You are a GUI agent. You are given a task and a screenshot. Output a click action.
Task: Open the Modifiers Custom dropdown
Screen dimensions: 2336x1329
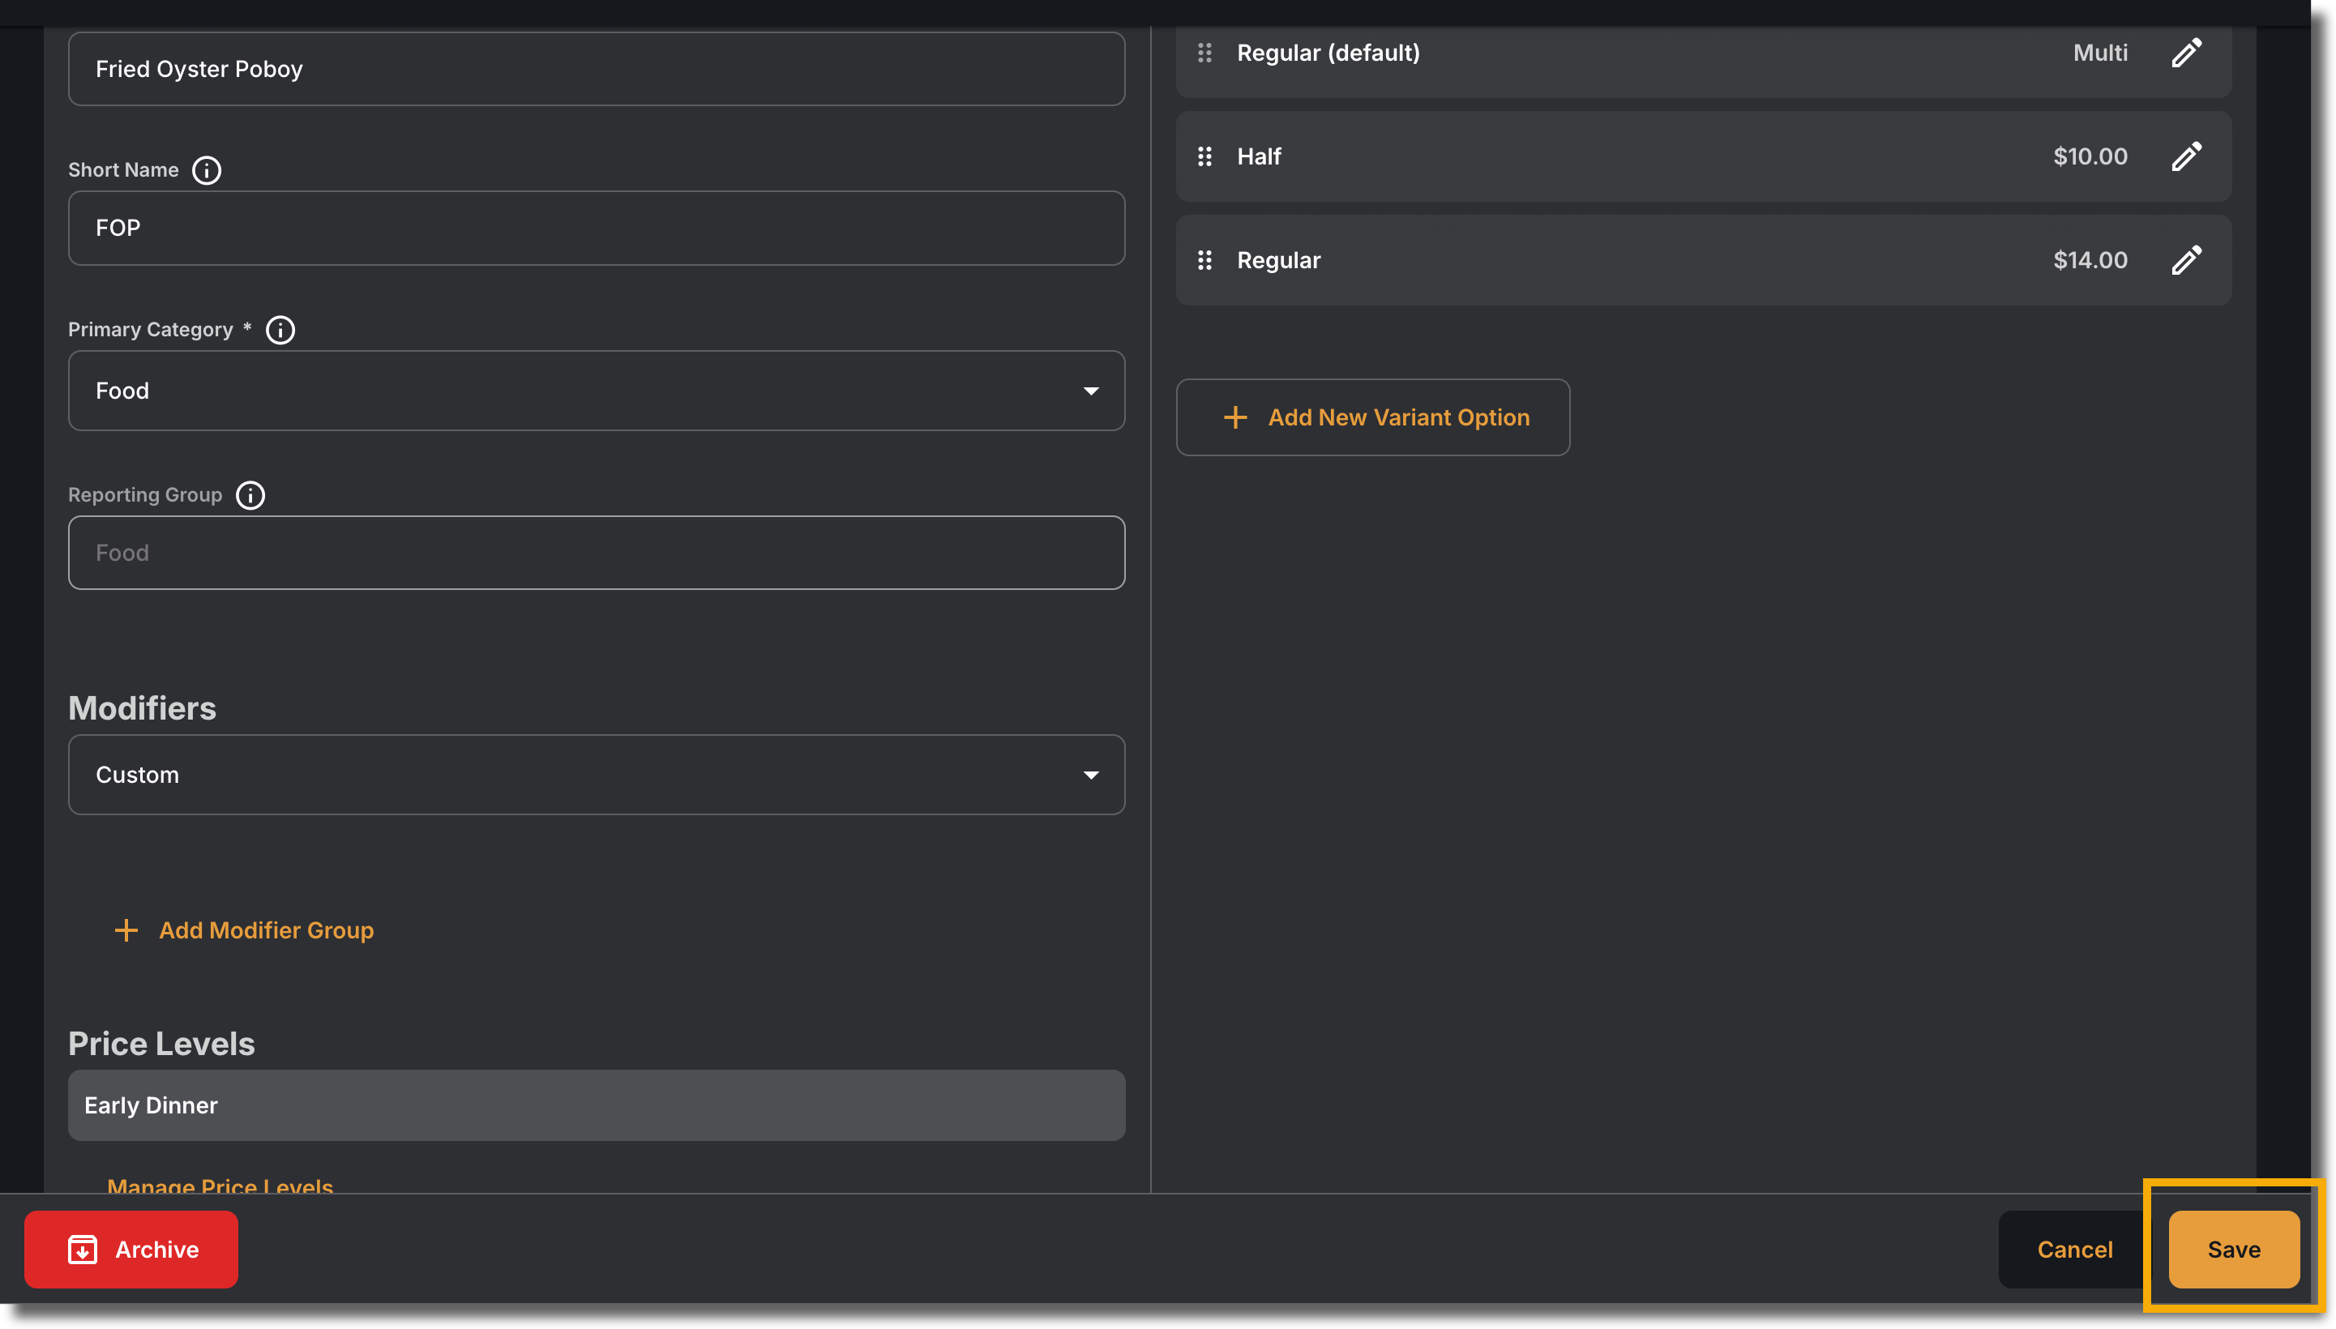coord(596,775)
